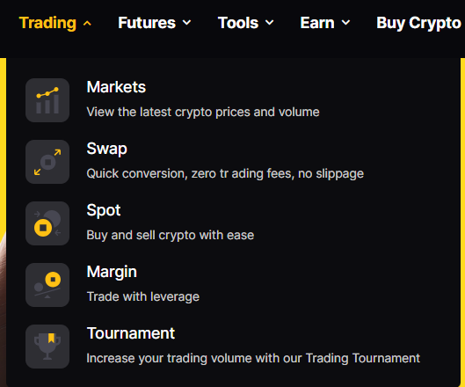Click the Margin balance icon
This screenshot has height=387, width=465.
(x=47, y=285)
